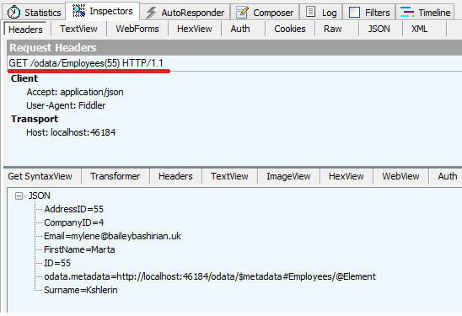Click the Statistics stopwatch icon

pos(13,13)
